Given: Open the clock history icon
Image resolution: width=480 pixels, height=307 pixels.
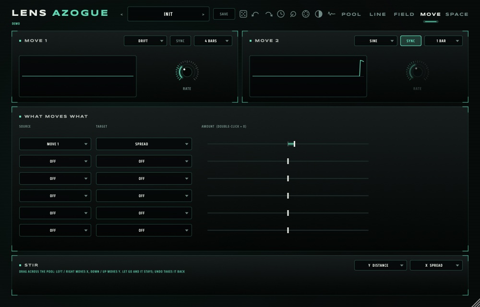Looking at the screenshot, I should click(x=281, y=14).
